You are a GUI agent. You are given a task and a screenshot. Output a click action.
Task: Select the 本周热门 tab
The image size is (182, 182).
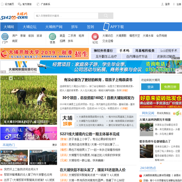9,145
